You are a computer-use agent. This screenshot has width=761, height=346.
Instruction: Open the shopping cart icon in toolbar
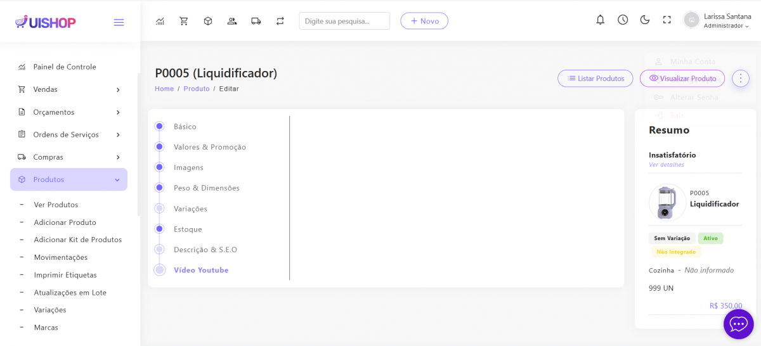(x=184, y=21)
